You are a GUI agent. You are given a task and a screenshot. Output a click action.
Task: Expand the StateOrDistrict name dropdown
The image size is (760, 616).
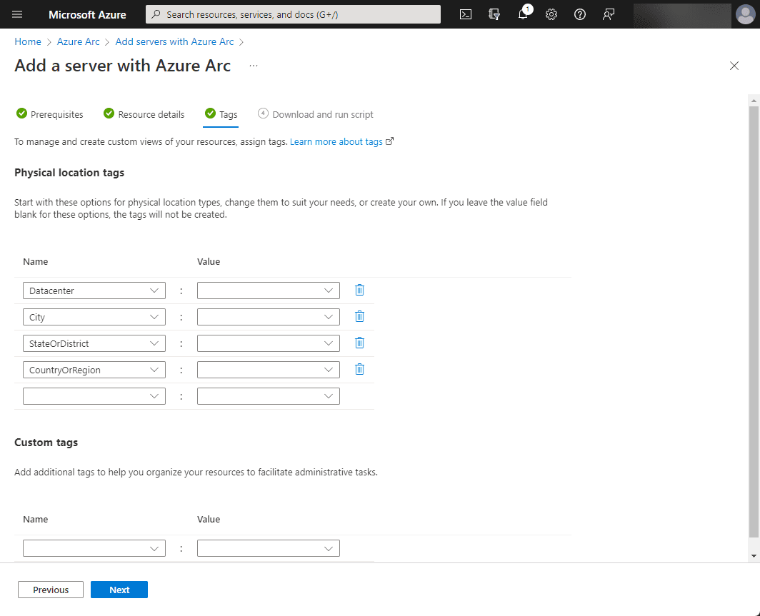[94, 343]
